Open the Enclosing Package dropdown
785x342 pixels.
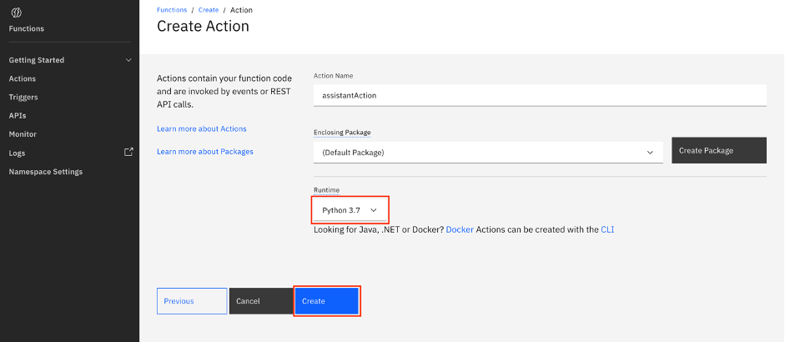488,152
